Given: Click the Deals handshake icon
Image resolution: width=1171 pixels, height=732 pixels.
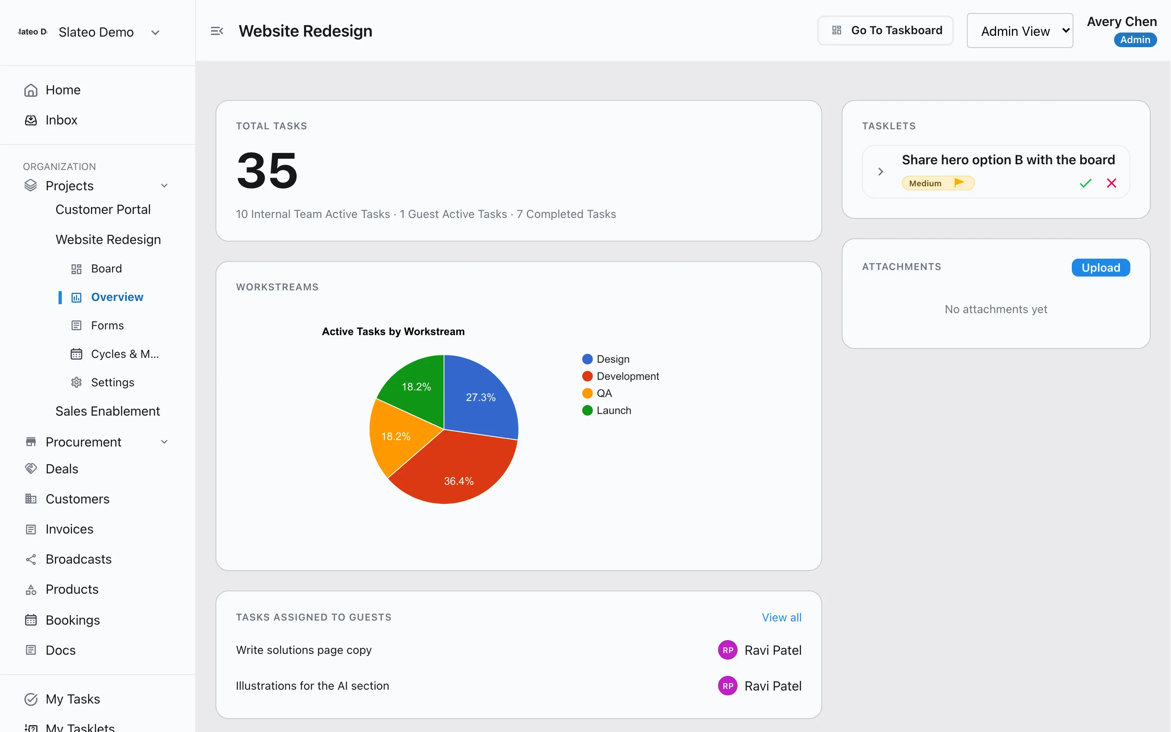Looking at the screenshot, I should [x=31, y=468].
